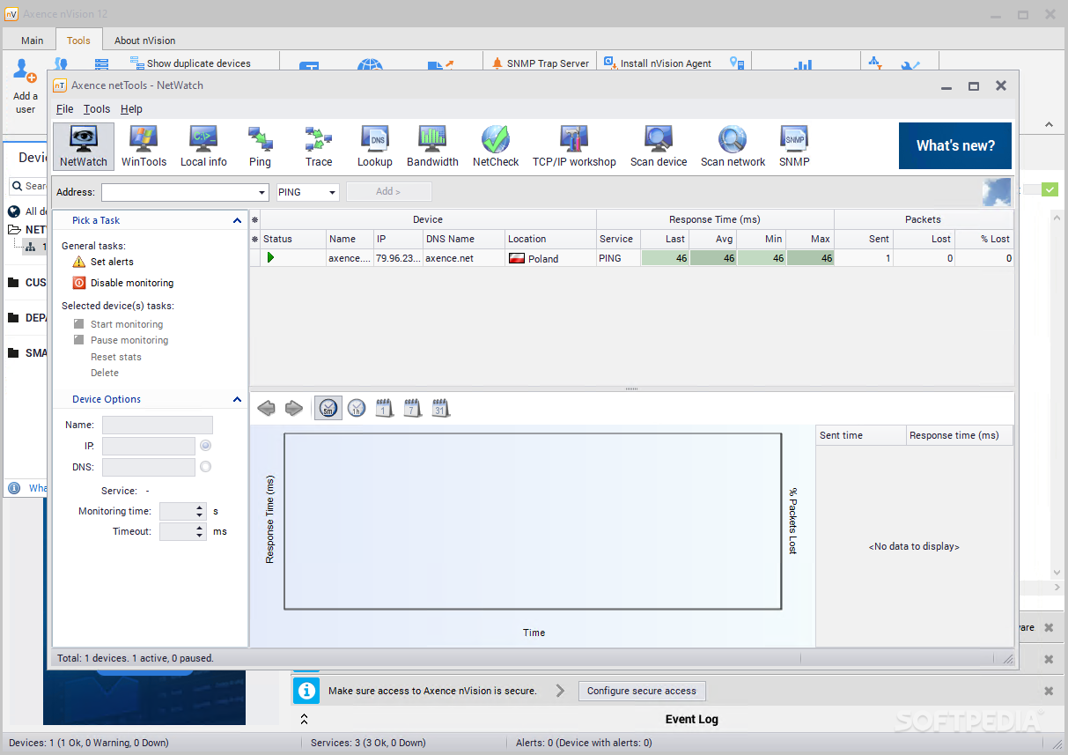The width and height of the screenshot is (1068, 755).
Task: Select the Poland location cell
Action: coord(550,258)
